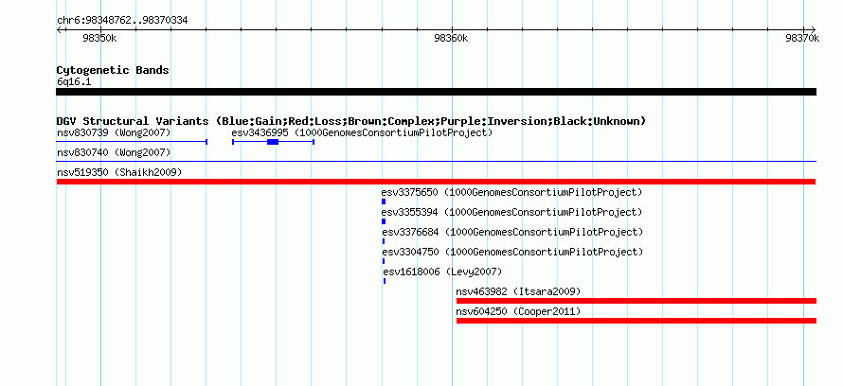
Task: Click the nsv519350 red loss bar
Action: (436, 182)
